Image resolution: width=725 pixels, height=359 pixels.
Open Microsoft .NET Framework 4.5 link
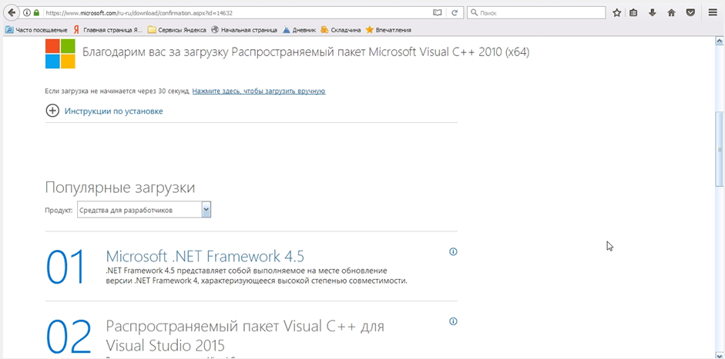204,256
